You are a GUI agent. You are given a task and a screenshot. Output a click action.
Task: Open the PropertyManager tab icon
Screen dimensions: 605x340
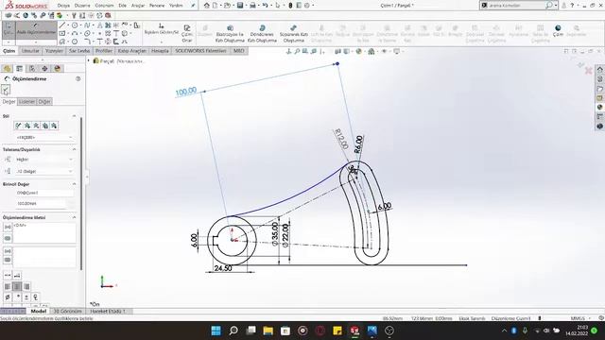(x=19, y=69)
